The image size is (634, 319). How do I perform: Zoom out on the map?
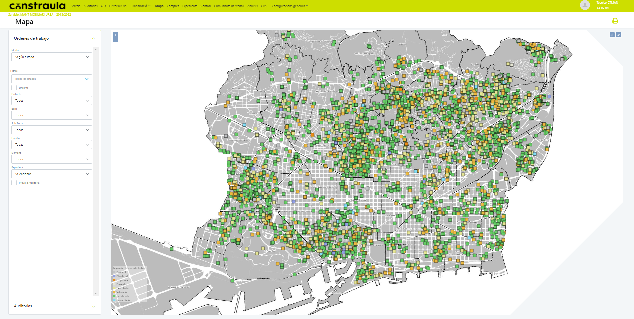click(115, 40)
